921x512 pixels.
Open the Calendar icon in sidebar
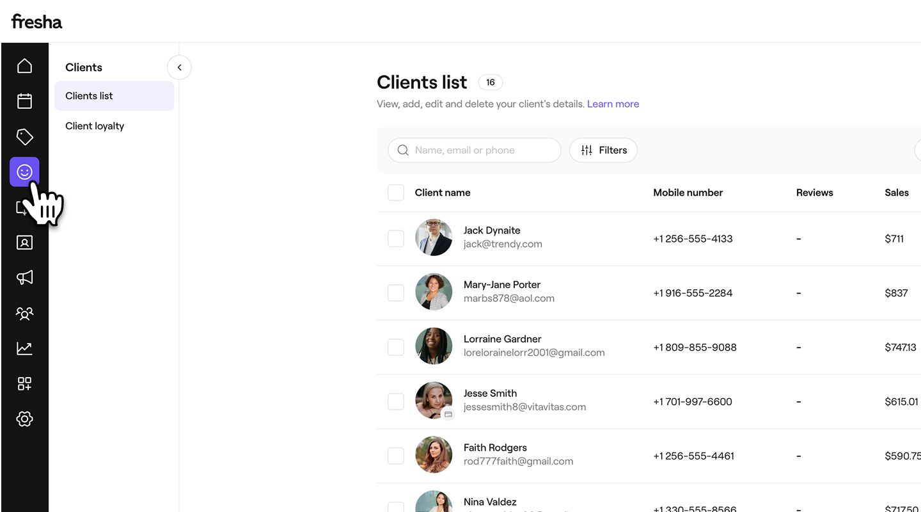click(x=24, y=100)
